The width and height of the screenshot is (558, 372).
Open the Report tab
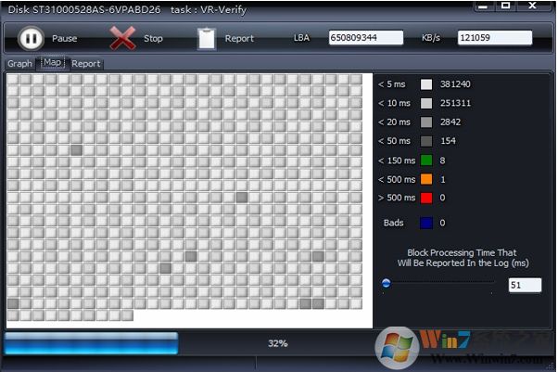(x=86, y=63)
